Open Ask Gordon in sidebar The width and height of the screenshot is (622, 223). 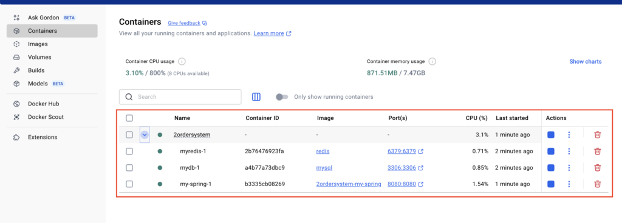coord(52,18)
